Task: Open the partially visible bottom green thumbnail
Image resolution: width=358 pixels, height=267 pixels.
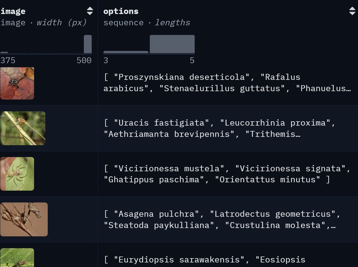Action: point(17,257)
